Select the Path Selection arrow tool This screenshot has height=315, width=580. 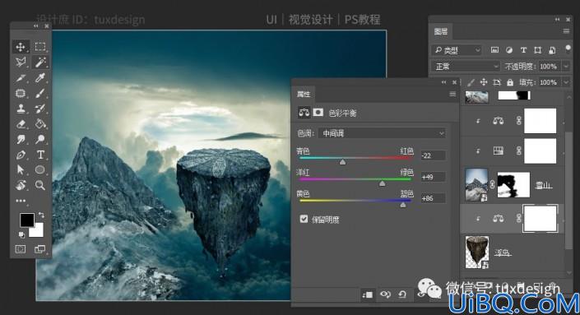[x=21, y=169]
